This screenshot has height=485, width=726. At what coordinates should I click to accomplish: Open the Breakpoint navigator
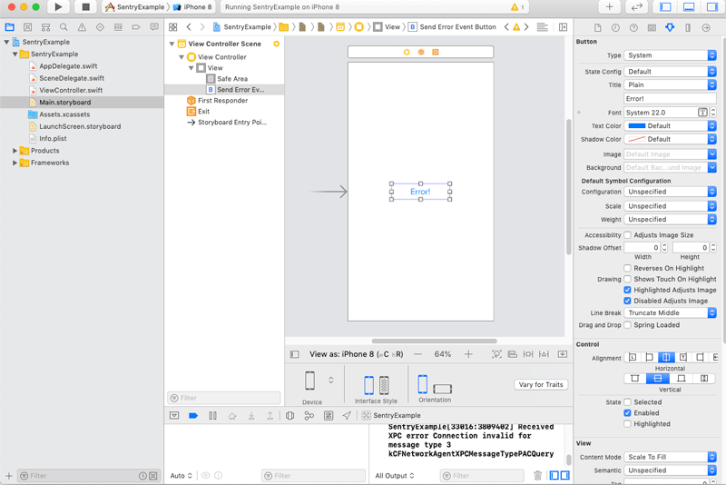click(136, 27)
